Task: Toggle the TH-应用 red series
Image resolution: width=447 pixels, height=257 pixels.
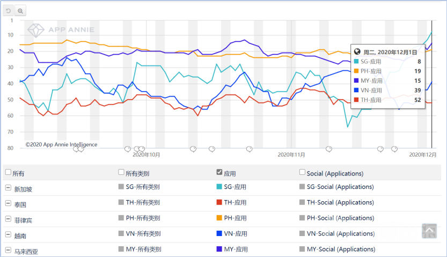Action: 219,203
